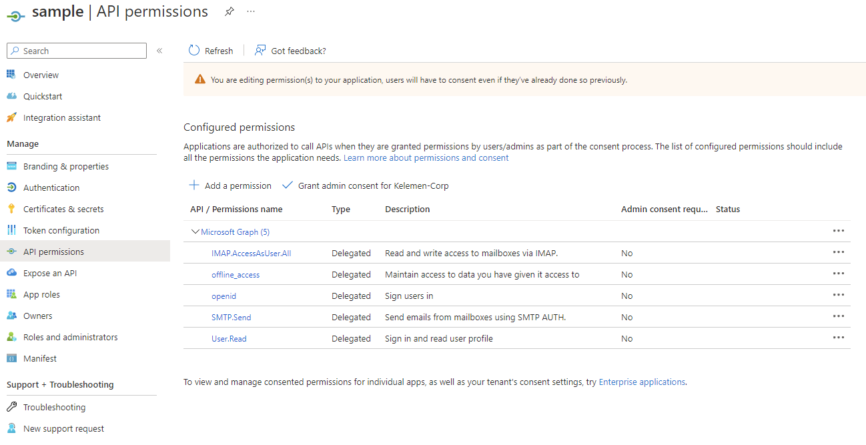The image size is (866, 445).
Task: Click the SMTP.Send permission link
Action: (x=232, y=317)
